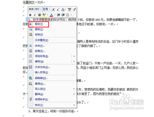Click the scissors cut icon
Screen dimensions: 154x117
pos(30,24)
